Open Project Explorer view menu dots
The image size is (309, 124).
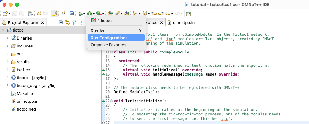coord(81,22)
